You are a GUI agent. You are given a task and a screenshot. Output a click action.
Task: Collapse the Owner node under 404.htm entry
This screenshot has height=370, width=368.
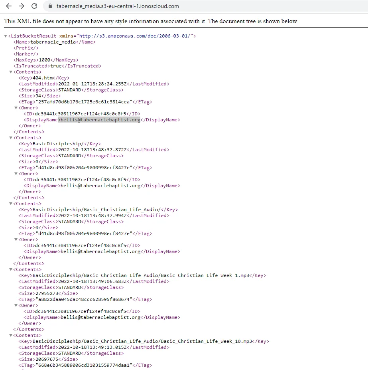coord(16,108)
